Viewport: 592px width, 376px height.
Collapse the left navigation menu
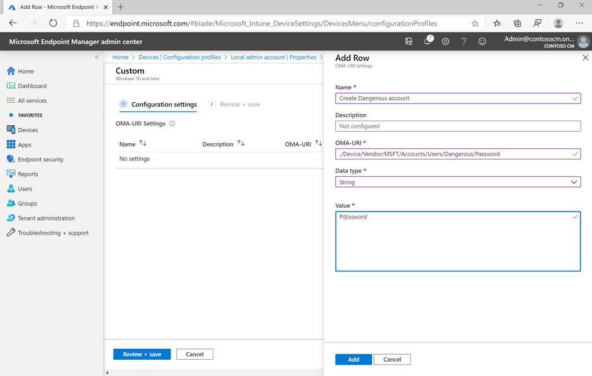(x=97, y=57)
